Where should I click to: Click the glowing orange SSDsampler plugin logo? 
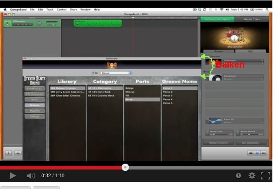coord(112,65)
